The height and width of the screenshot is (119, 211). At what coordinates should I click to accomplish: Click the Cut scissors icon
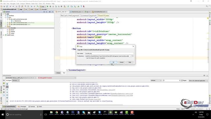coord(16,6)
